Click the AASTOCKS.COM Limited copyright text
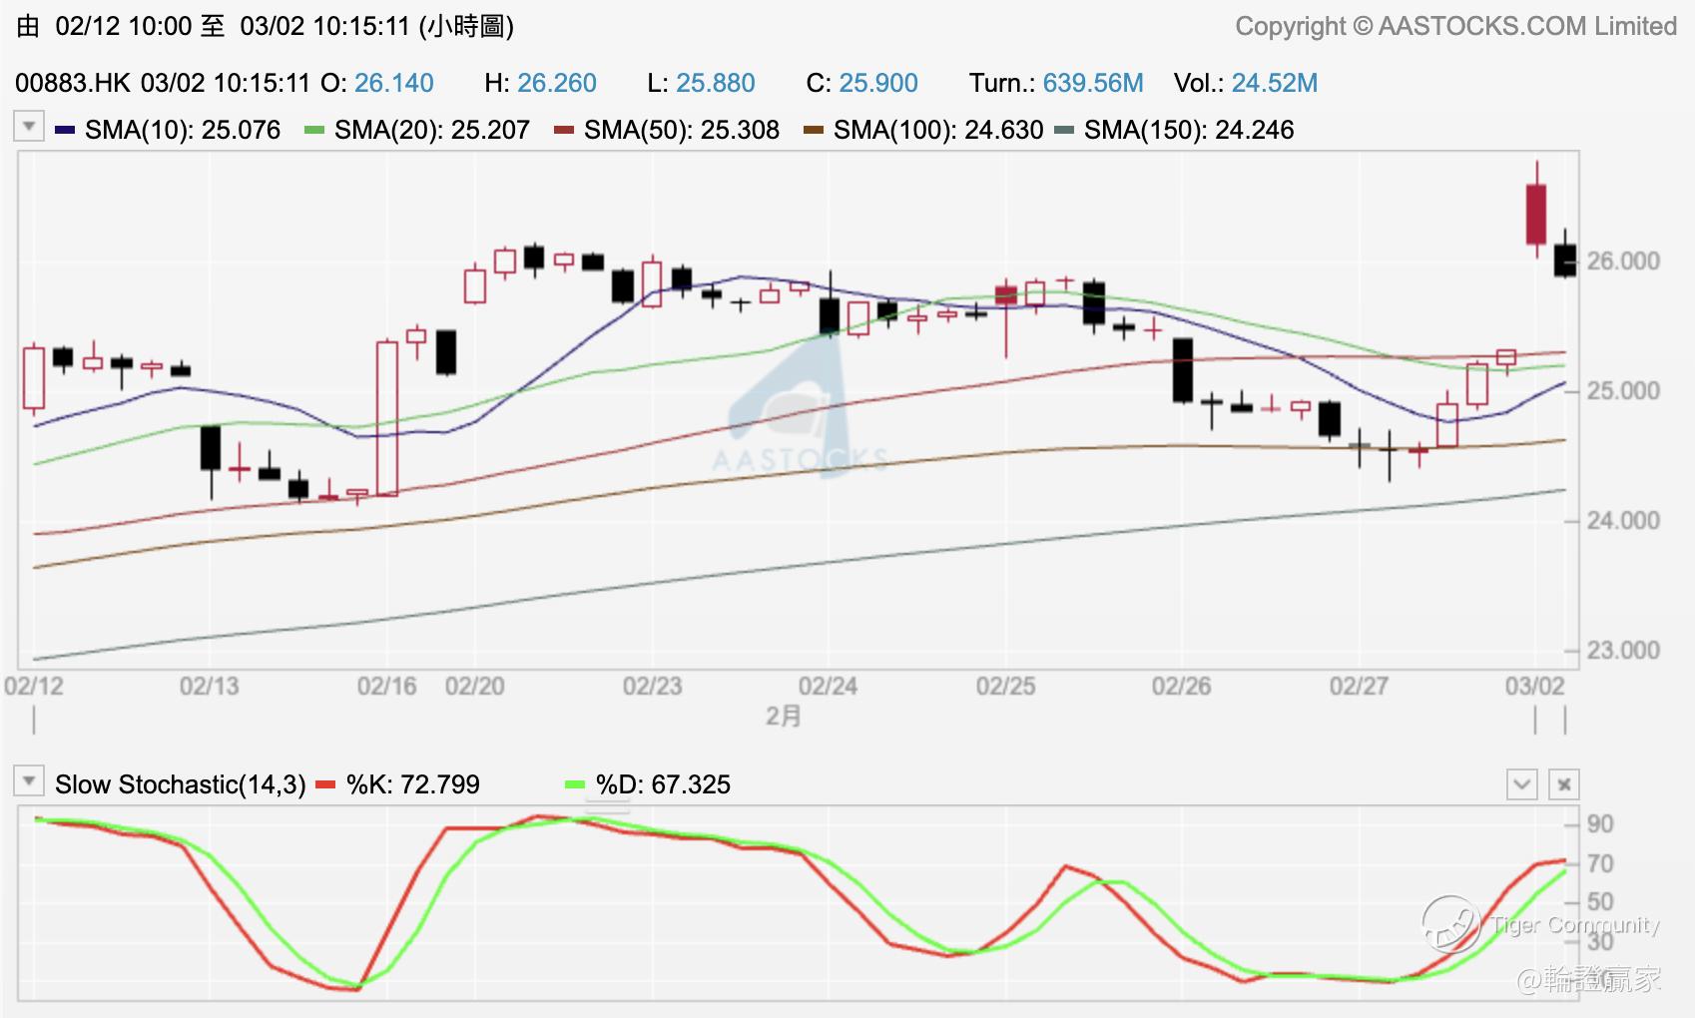 click(x=1456, y=27)
